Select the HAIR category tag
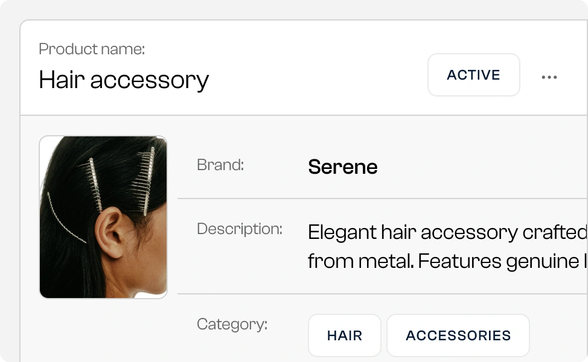588x362 pixels. (344, 335)
